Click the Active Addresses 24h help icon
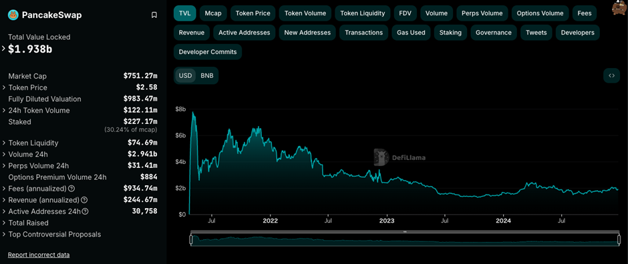Screen dimensions: 628x264 click(86, 211)
